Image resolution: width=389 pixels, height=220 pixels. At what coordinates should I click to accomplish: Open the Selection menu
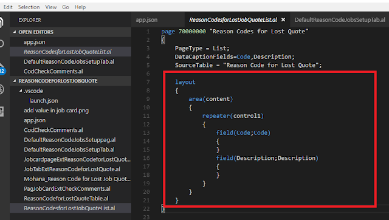(x=29, y=7)
